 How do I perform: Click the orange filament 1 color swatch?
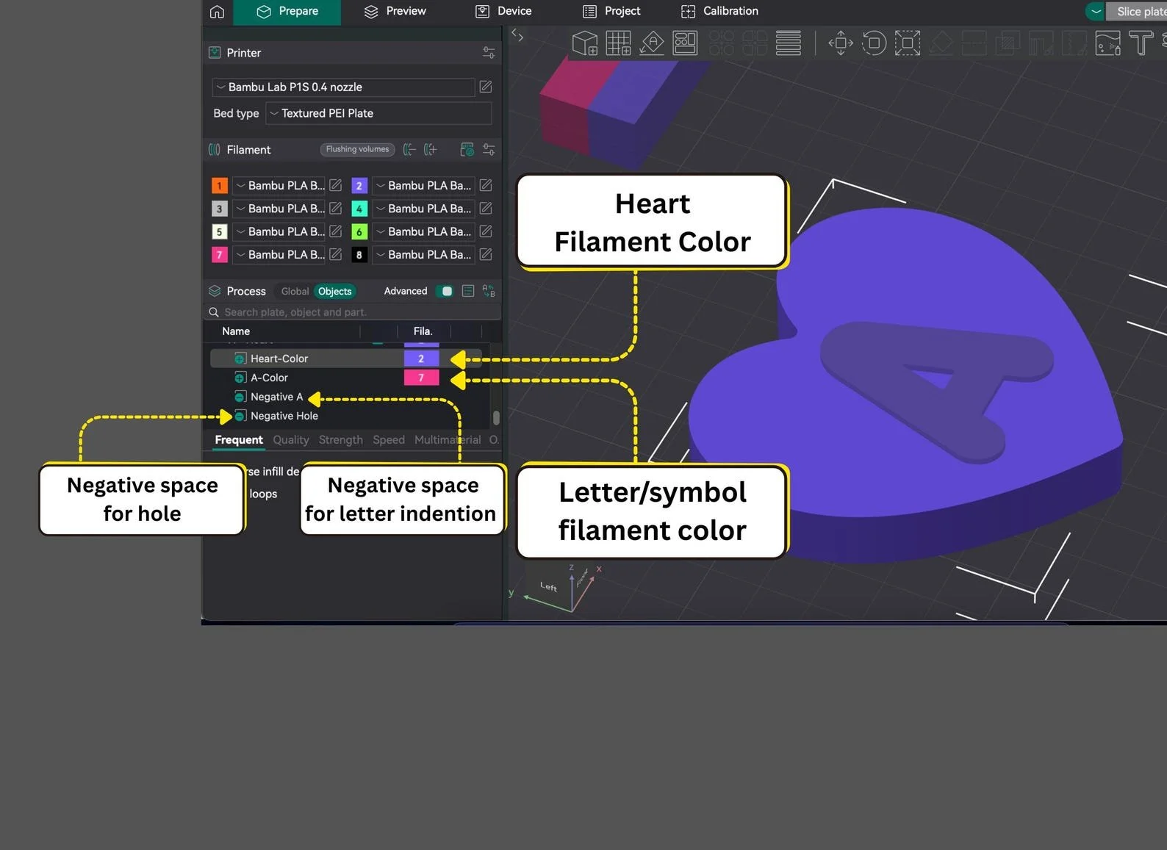(x=219, y=186)
